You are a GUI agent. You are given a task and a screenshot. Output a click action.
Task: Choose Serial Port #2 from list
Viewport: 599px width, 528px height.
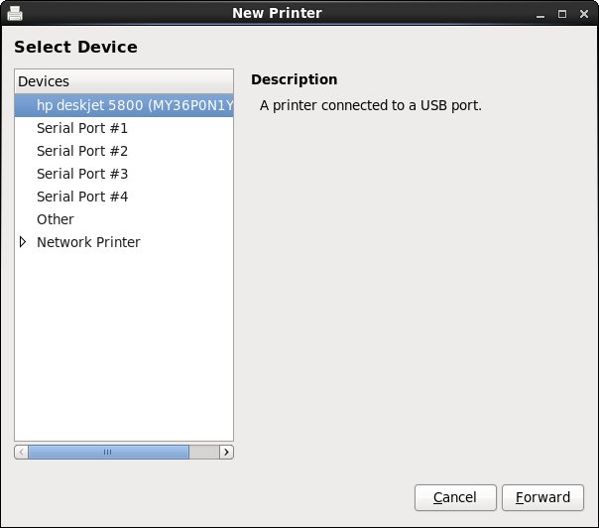click(82, 151)
